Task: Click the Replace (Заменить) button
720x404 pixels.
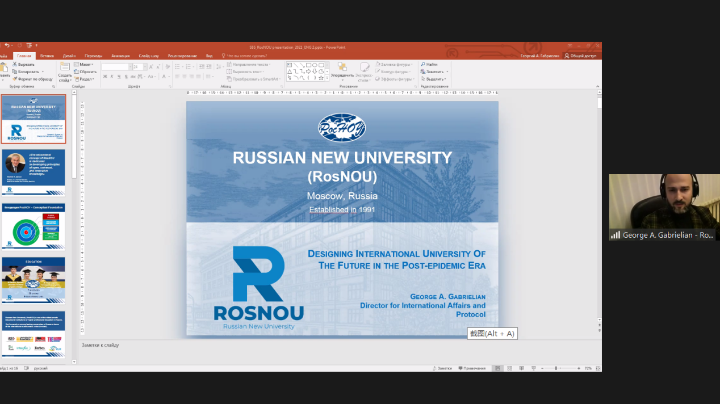Action: pyautogui.click(x=432, y=71)
